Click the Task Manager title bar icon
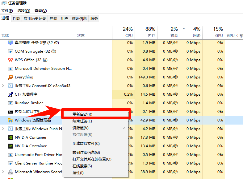This screenshot has width=243, height=179. [x=4, y=3]
